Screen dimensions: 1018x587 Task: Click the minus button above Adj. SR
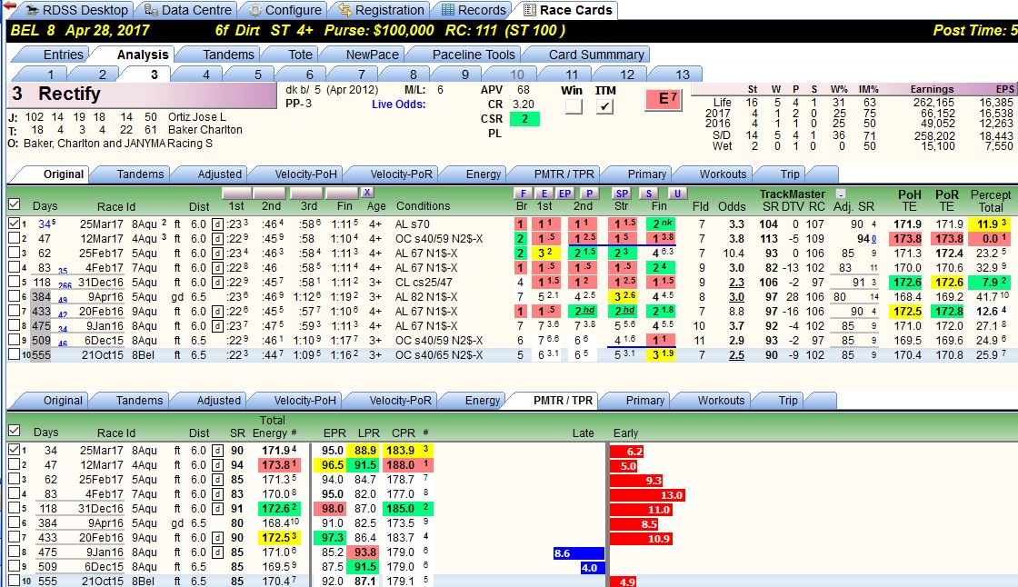[x=840, y=194]
